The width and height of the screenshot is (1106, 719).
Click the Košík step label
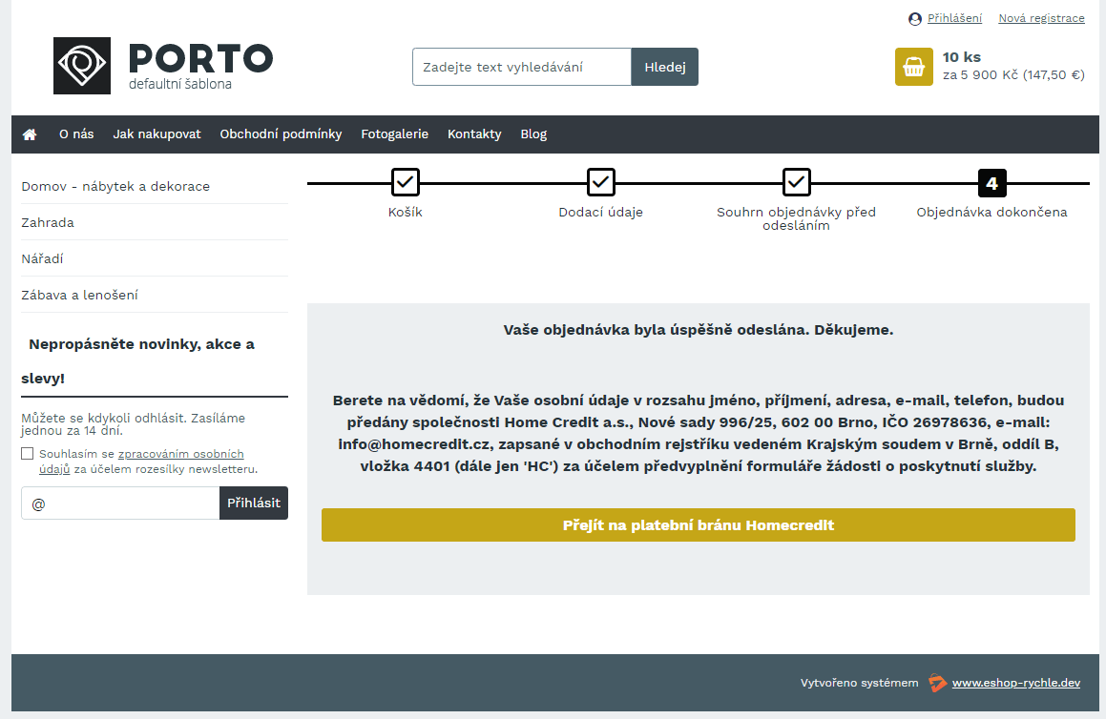click(x=406, y=213)
